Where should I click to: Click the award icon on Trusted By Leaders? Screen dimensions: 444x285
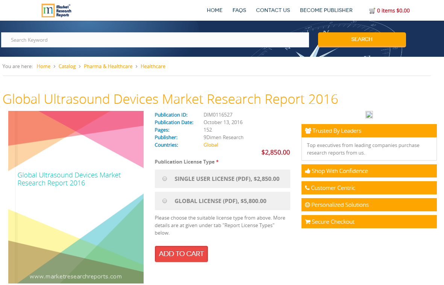[x=308, y=130]
